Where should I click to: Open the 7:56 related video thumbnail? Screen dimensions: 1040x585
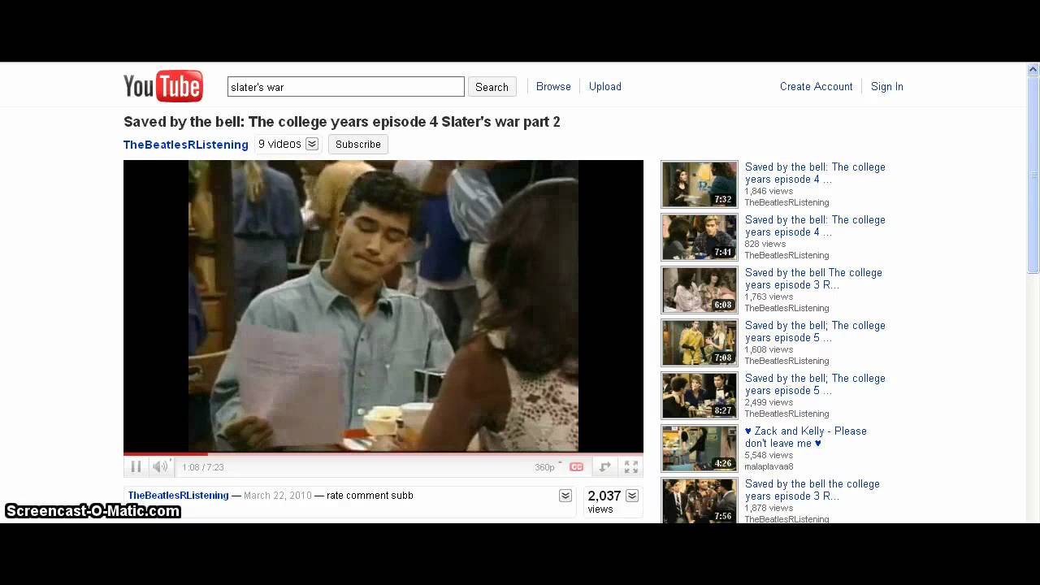(699, 500)
